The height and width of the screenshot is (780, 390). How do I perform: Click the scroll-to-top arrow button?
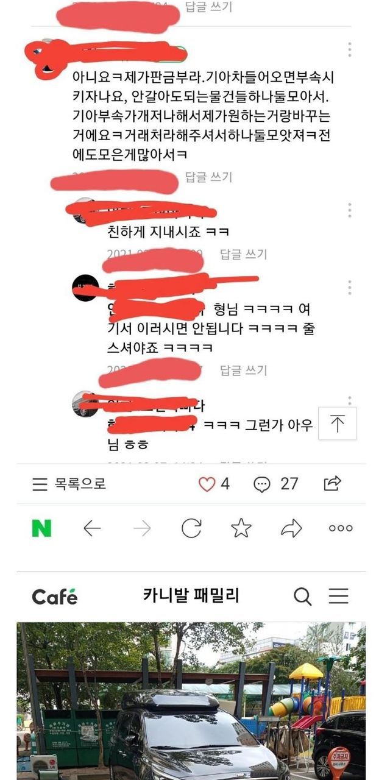coord(338,424)
